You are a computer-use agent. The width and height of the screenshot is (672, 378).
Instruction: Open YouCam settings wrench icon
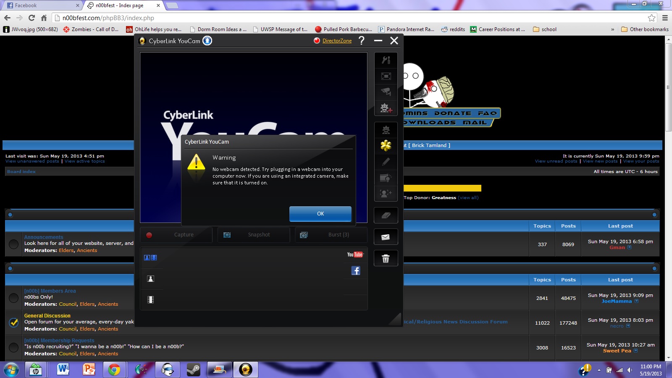[x=386, y=60]
